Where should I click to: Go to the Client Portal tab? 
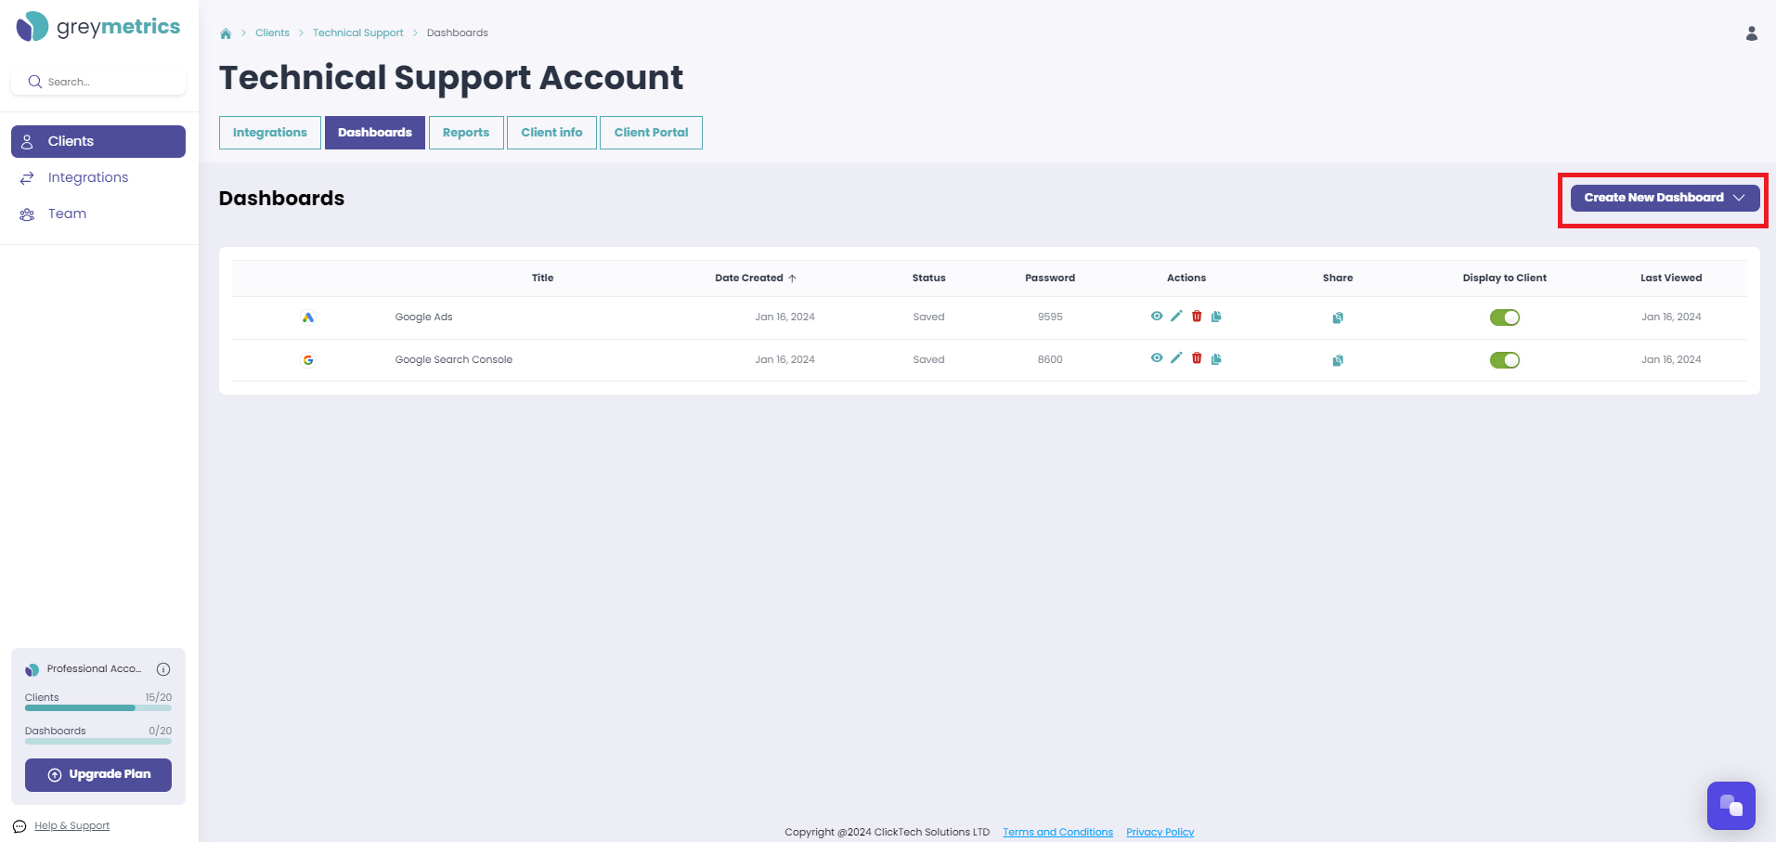(x=651, y=133)
